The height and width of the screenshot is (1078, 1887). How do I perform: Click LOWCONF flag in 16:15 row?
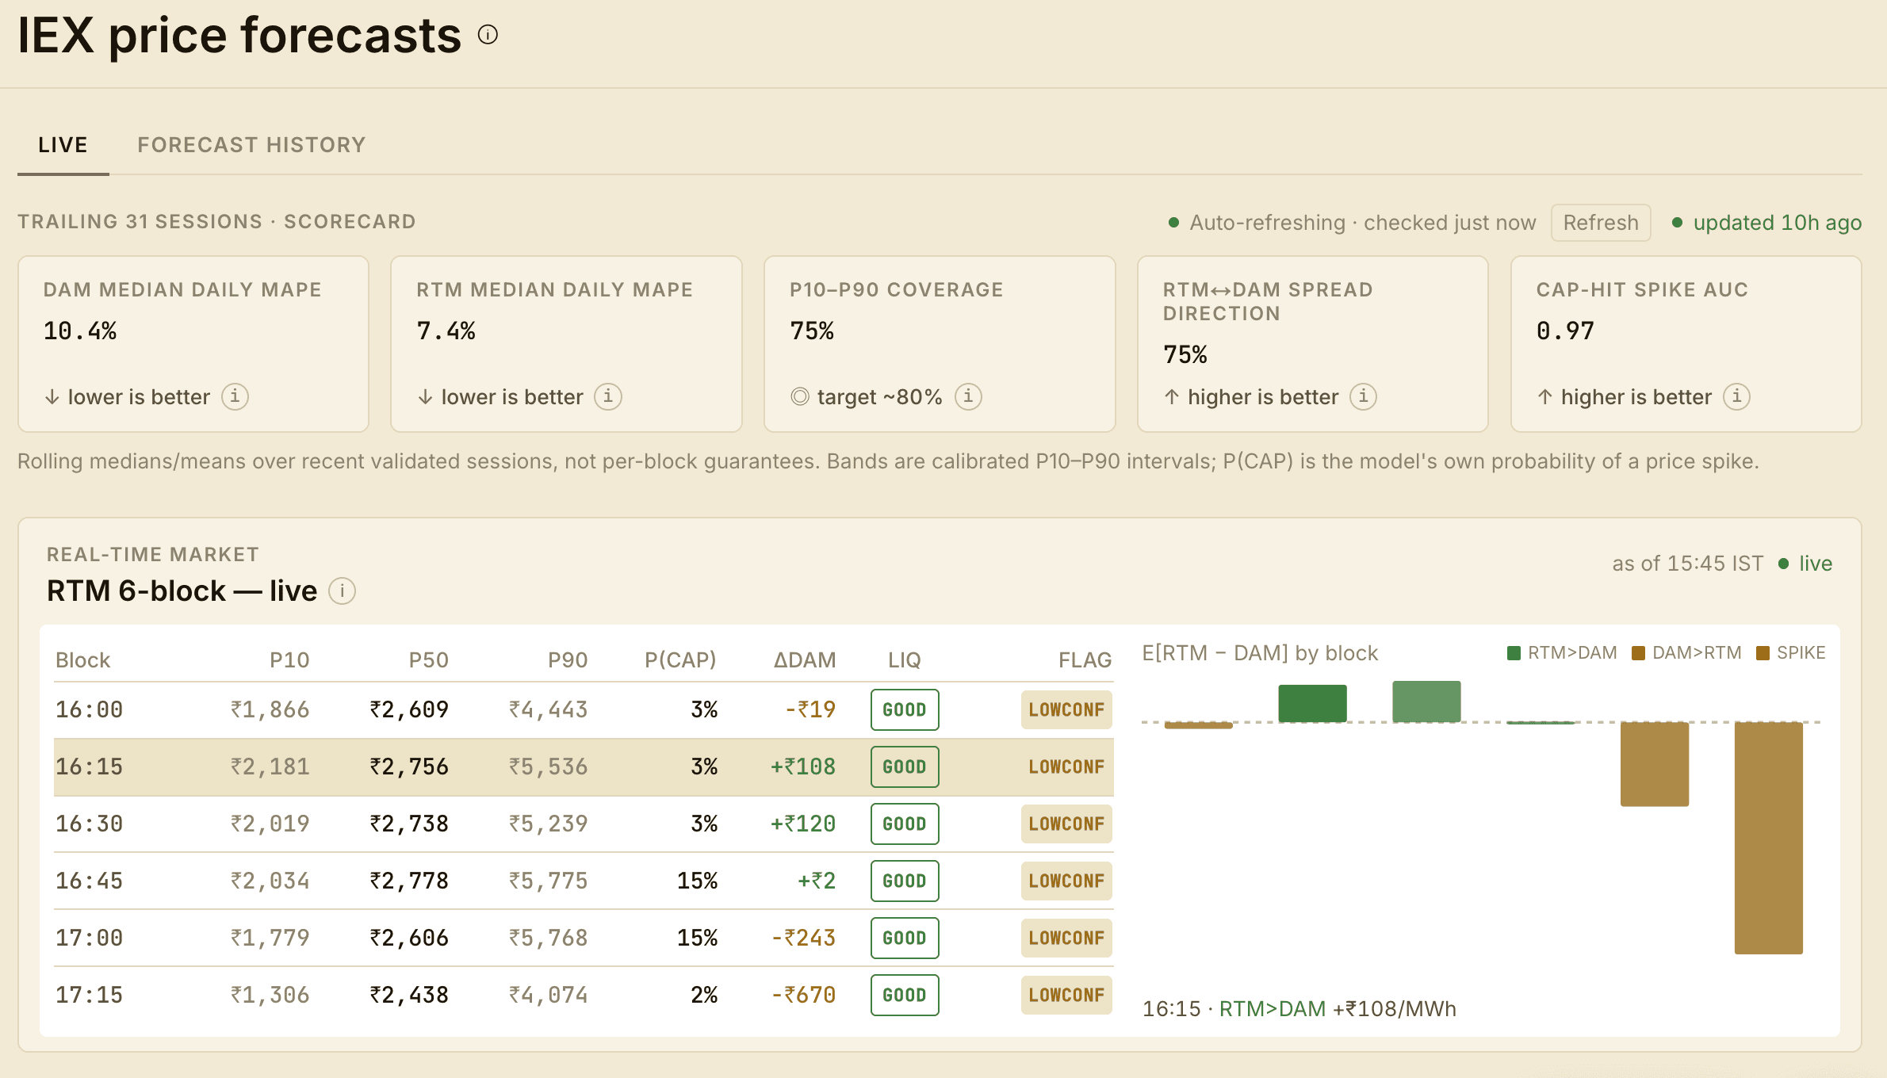(x=1066, y=766)
